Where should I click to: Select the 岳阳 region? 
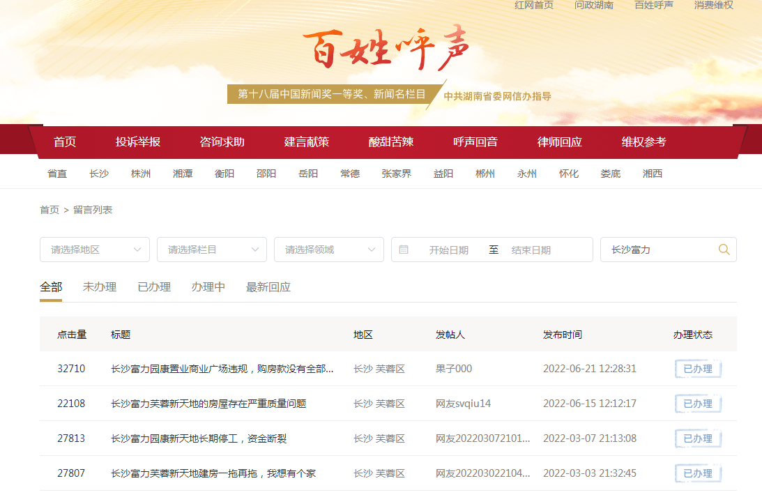308,174
